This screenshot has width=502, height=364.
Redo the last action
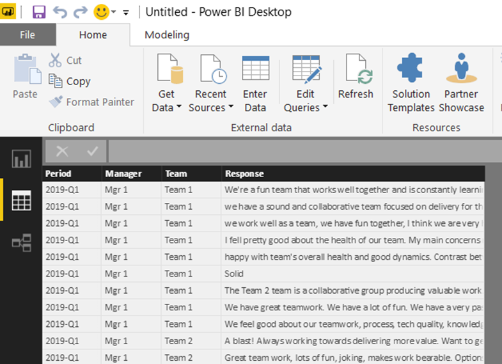point(81,12)
